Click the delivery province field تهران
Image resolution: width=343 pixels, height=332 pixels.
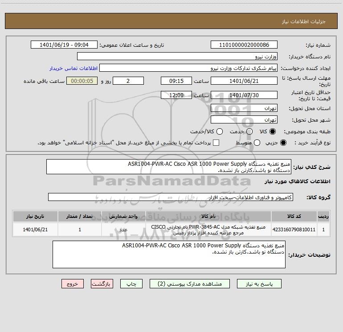244,108
